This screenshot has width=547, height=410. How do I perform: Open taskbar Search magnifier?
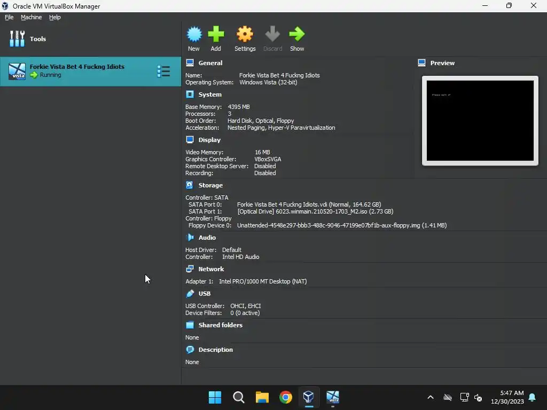(239, 397)
